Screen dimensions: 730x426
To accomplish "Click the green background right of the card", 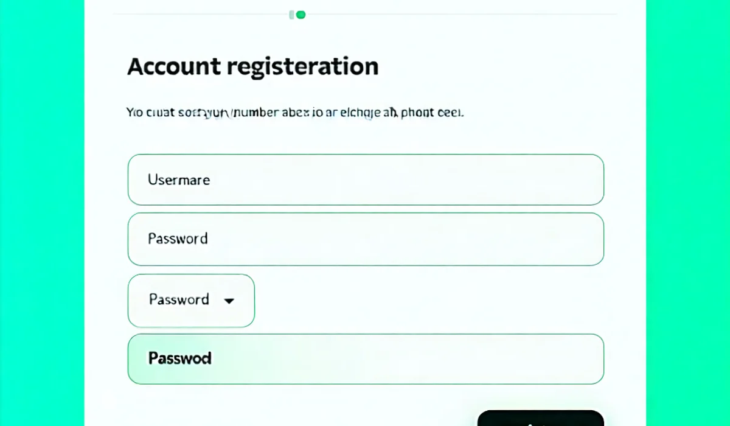I will click(687, 213).
